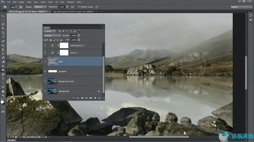The height and width of the screenshot is (142, 254).
Task: Select the Clone Stamp tool
Action: (3, 50)
